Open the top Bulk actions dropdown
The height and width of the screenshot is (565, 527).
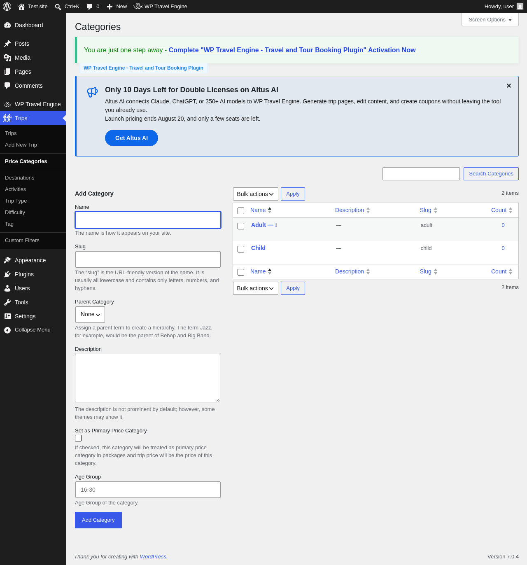click(x=256, y=194)
